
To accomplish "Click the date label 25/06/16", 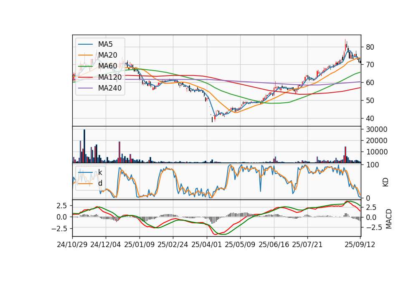I will click(x=274, y=245).
